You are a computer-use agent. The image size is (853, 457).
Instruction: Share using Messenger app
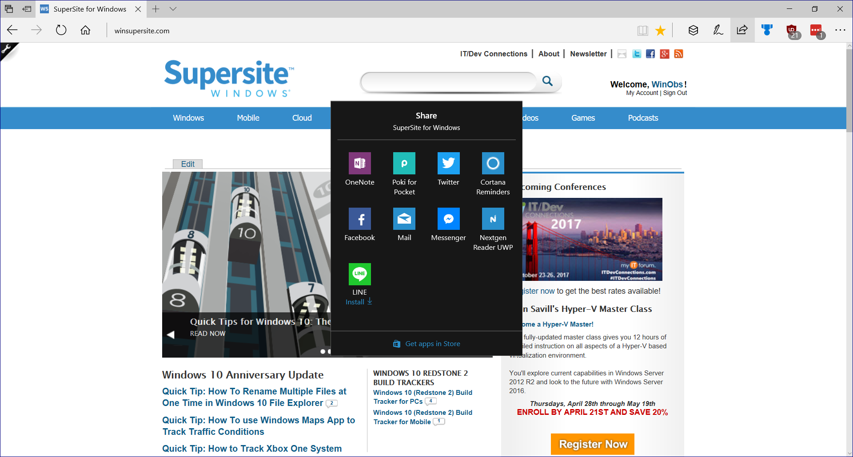448,219
